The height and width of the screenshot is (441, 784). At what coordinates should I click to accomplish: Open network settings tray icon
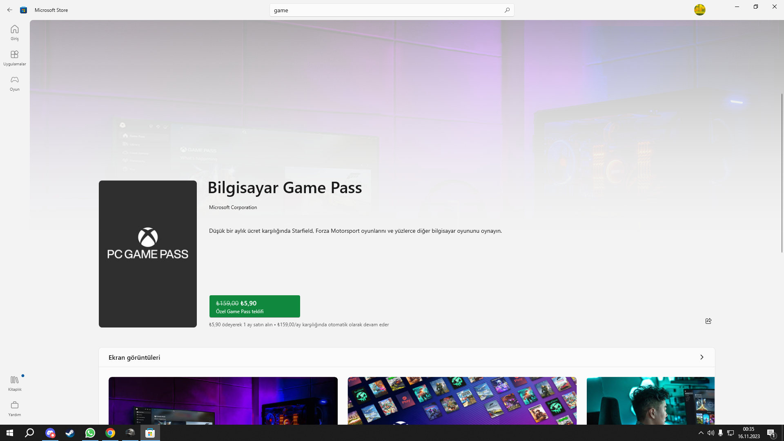pos(731,433)
